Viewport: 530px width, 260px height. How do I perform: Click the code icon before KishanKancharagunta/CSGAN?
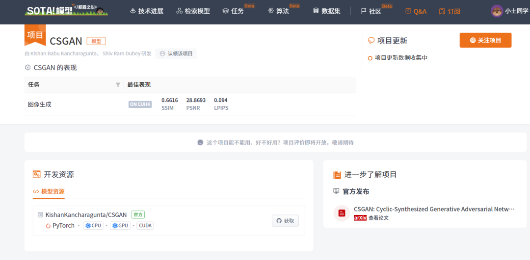40,215
